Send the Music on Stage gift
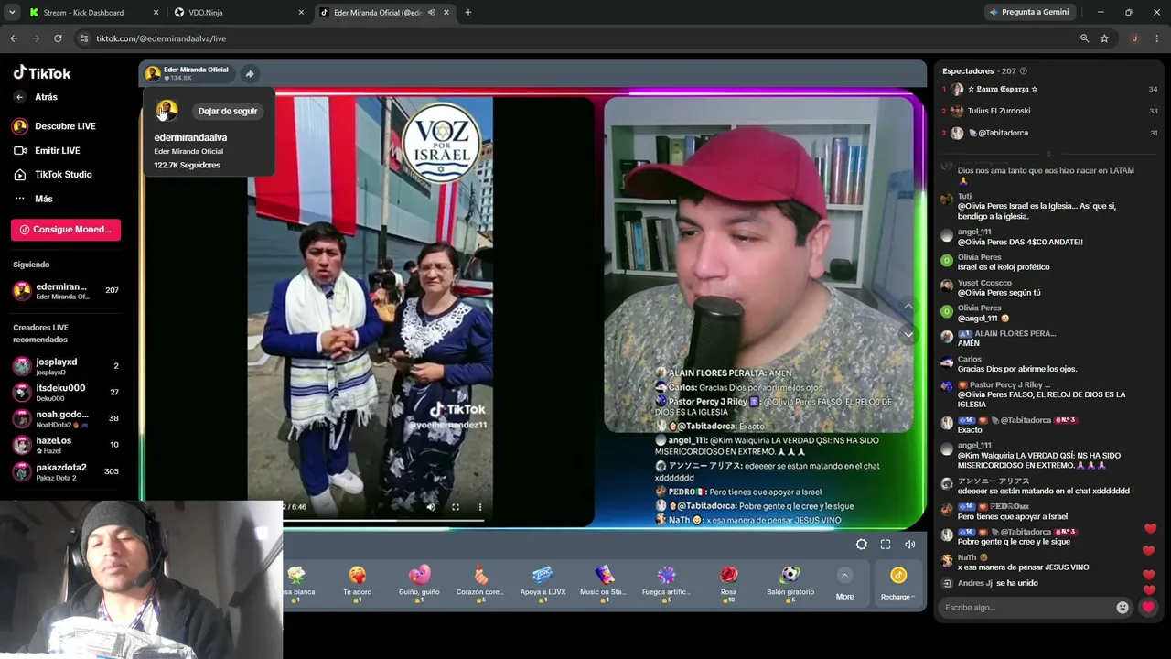 point(603,583)
